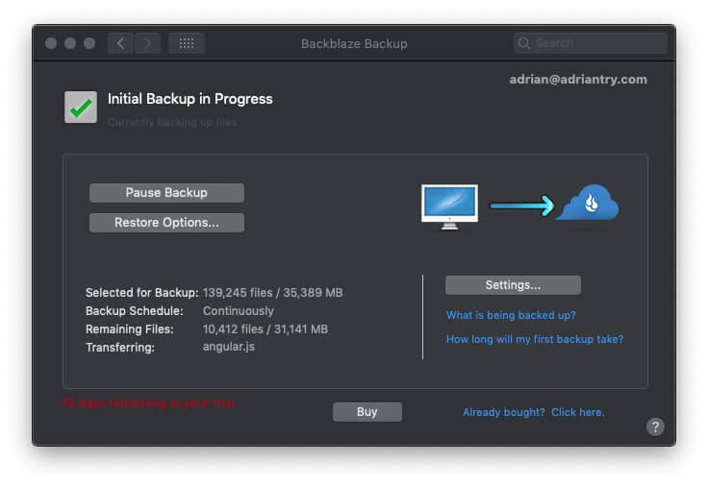The image size is (708, 486).
Task: Go back with the left chevron
Action: [120, 43]
